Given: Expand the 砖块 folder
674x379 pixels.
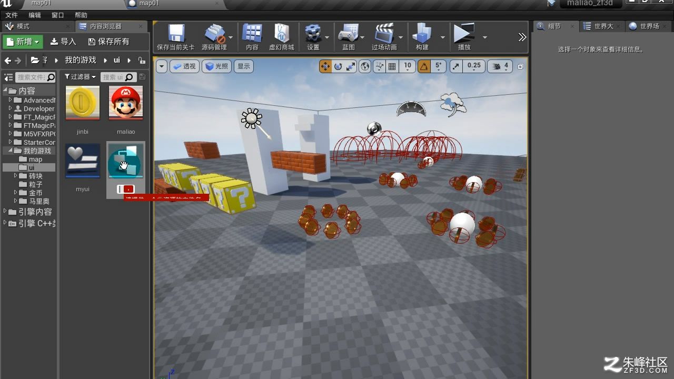Looking at the screenshot, I should click(x=15, y=176).
